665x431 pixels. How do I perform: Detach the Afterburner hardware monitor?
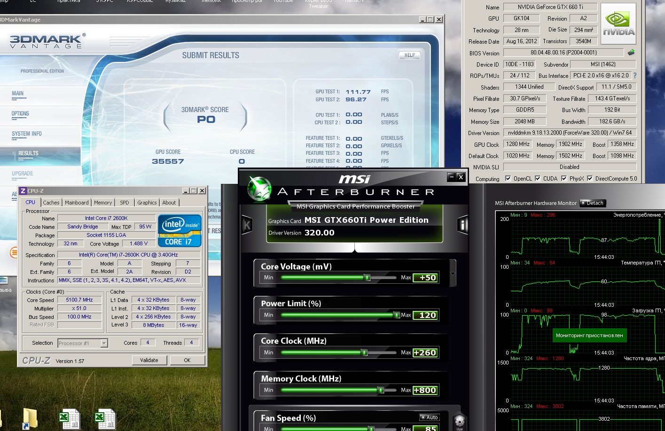click(593, 203)
